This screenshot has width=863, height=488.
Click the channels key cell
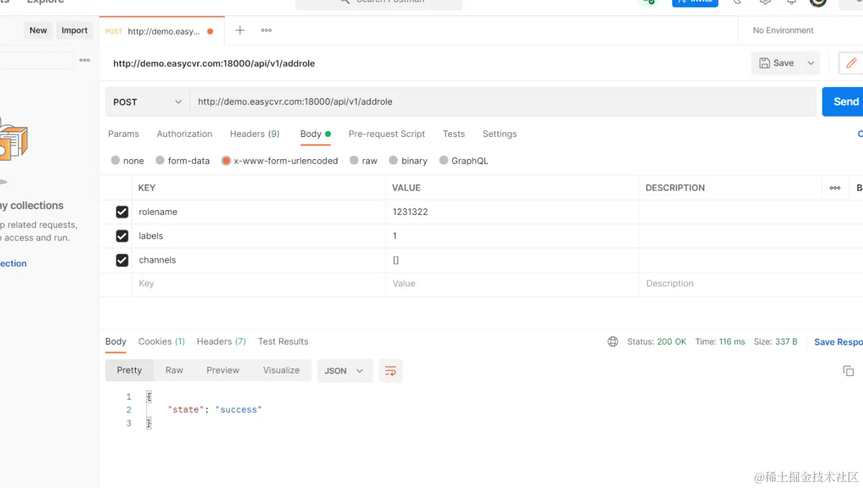point(259,260)
